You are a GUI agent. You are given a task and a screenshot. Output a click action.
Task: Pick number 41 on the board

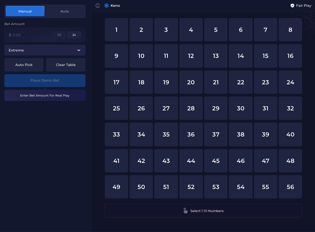tap(116, 161)
